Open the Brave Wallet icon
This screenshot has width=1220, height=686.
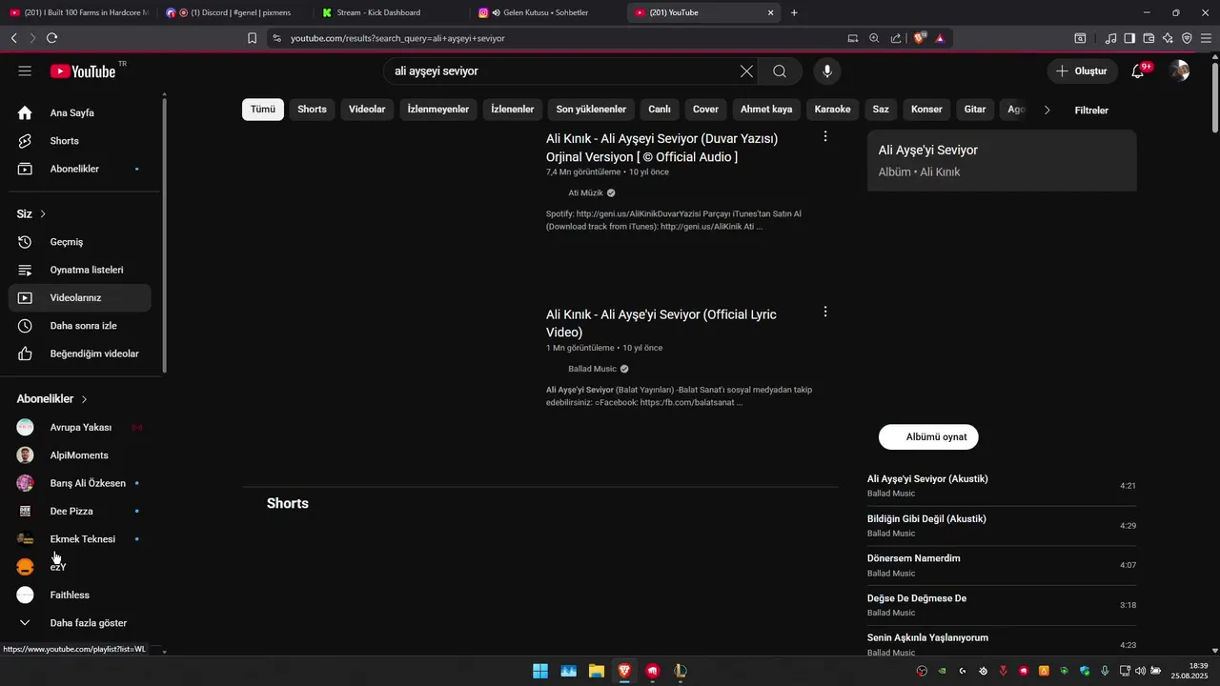1149,38
